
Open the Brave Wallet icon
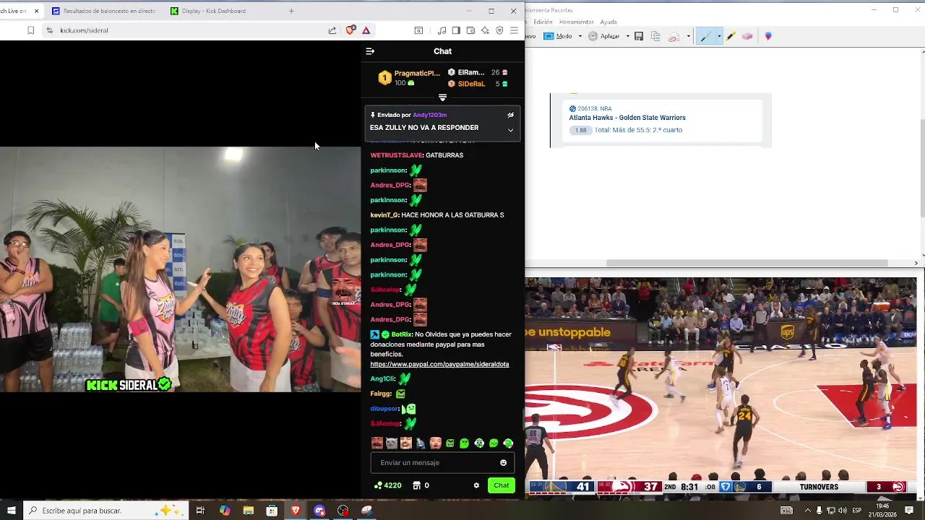[470, 30]
